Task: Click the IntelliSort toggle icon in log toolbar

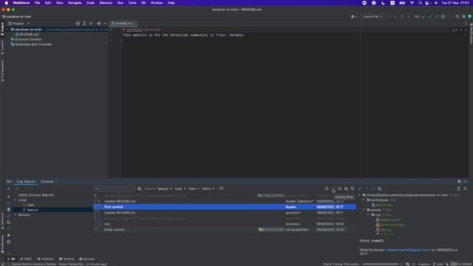Action: coord(339,189)
